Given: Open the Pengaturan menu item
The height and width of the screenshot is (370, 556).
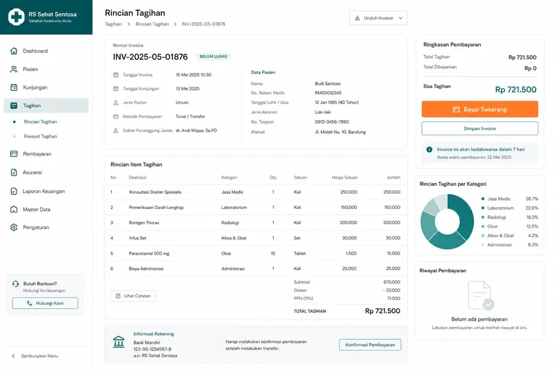Looking at the screenshot, I should tap(46, 227).
